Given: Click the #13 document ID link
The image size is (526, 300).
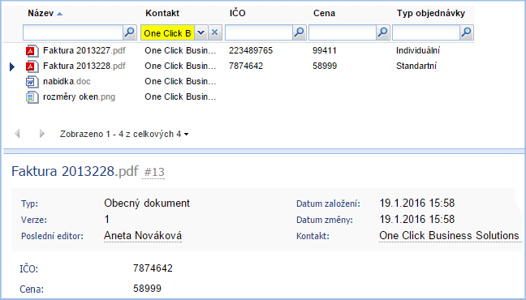Looking at the screenshot, I should click(x=154, y=172).
